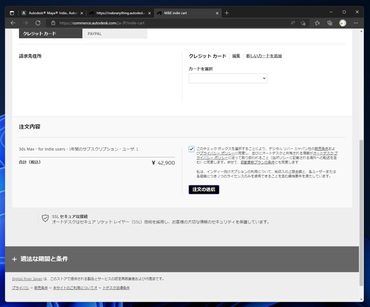Open the favorites list

(x=318, y=23)
